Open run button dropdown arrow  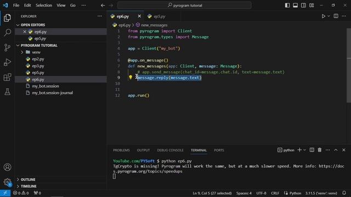(x=329, y=16)
